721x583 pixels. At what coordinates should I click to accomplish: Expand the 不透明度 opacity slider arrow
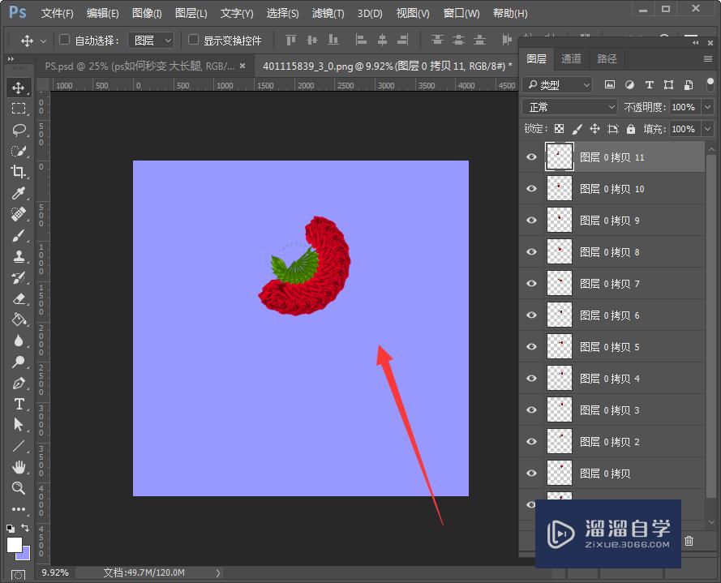(708, 107)
